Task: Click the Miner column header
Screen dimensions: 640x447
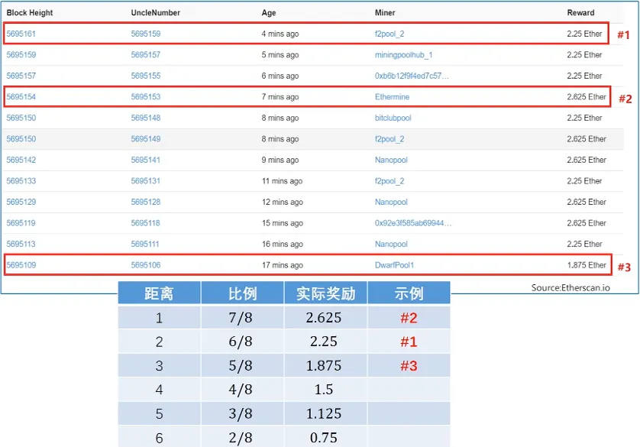Action: [385, 13]
